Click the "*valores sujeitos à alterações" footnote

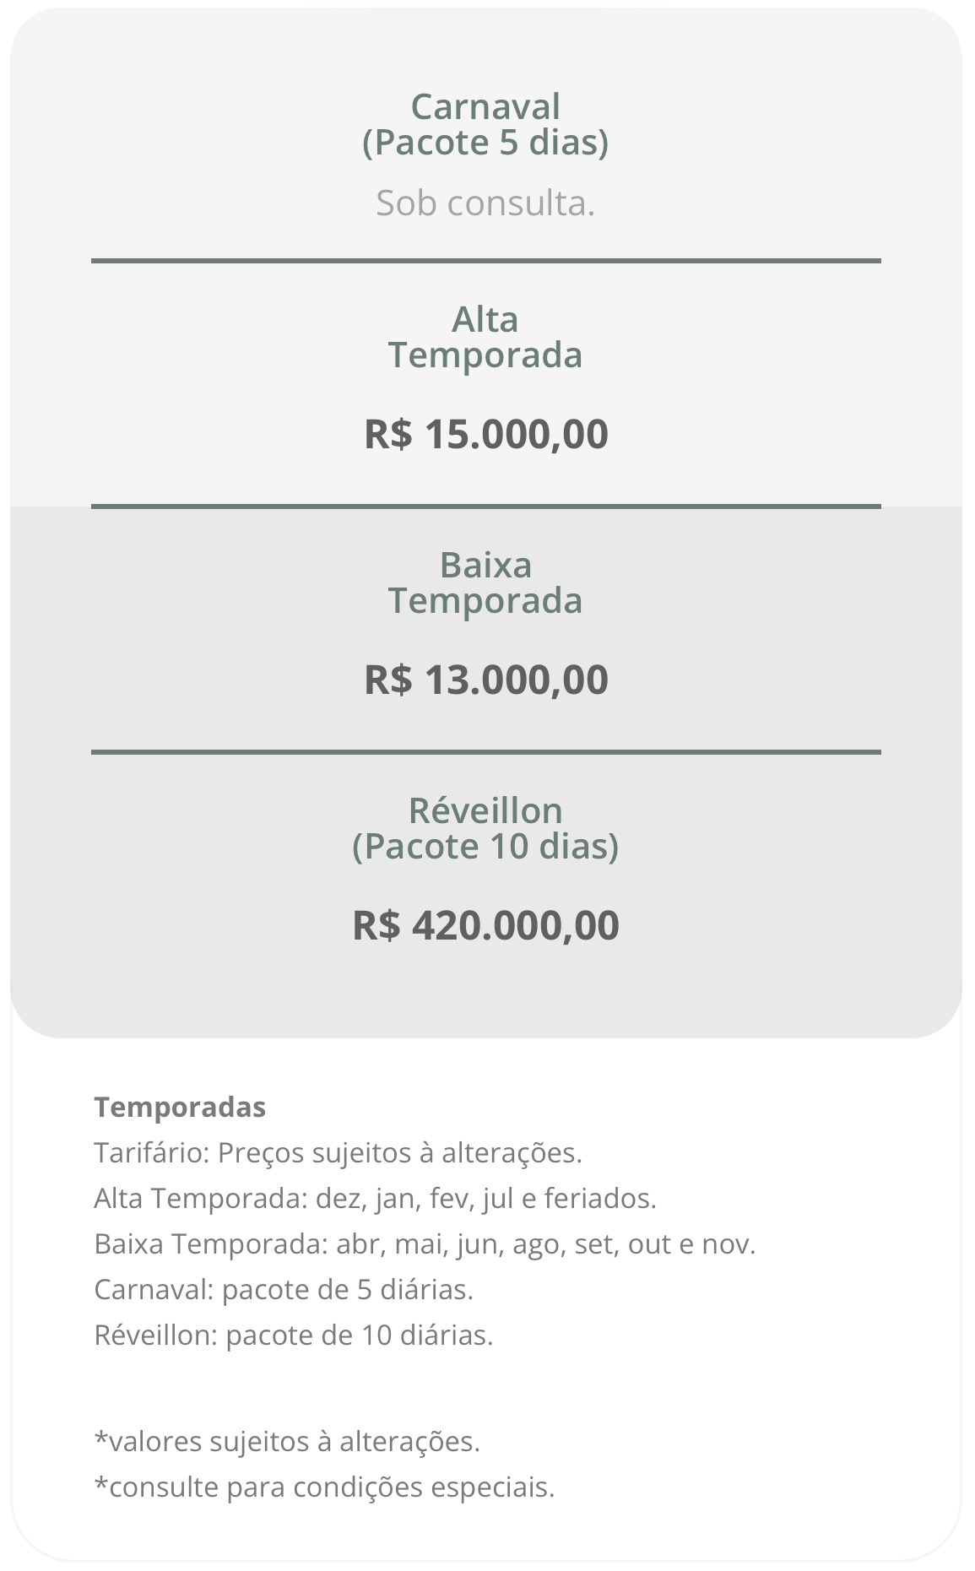click(x=287, y=1441)
